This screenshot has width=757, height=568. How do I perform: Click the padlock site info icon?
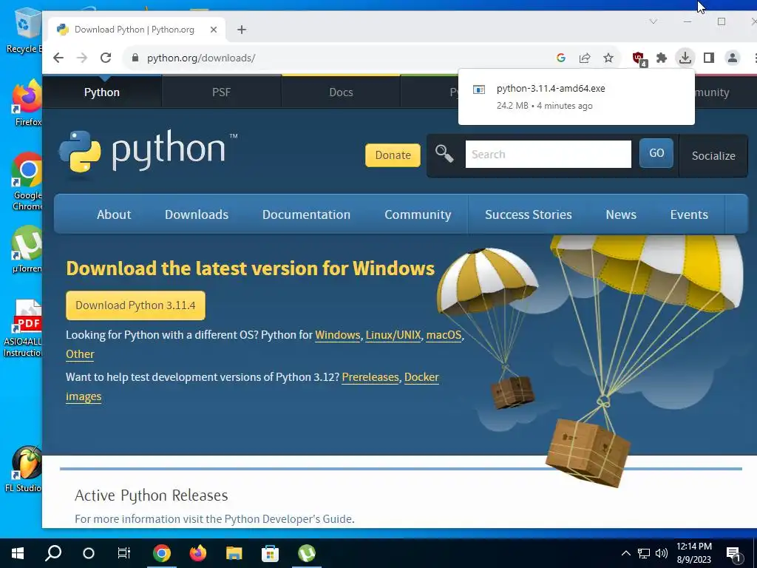[x=135, y=58]
